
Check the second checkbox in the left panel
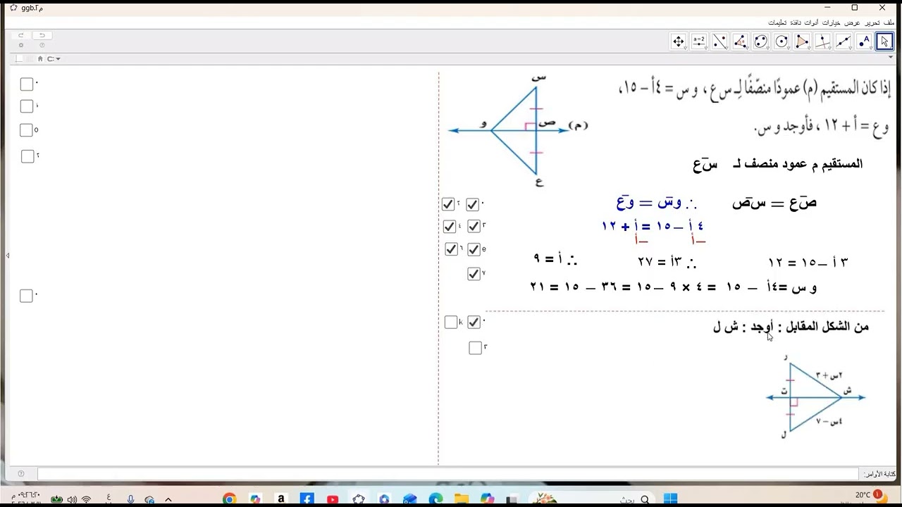click(x=27, y=106)
